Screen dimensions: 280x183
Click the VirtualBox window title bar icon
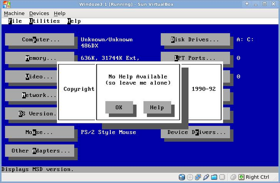tap(7, 4)
